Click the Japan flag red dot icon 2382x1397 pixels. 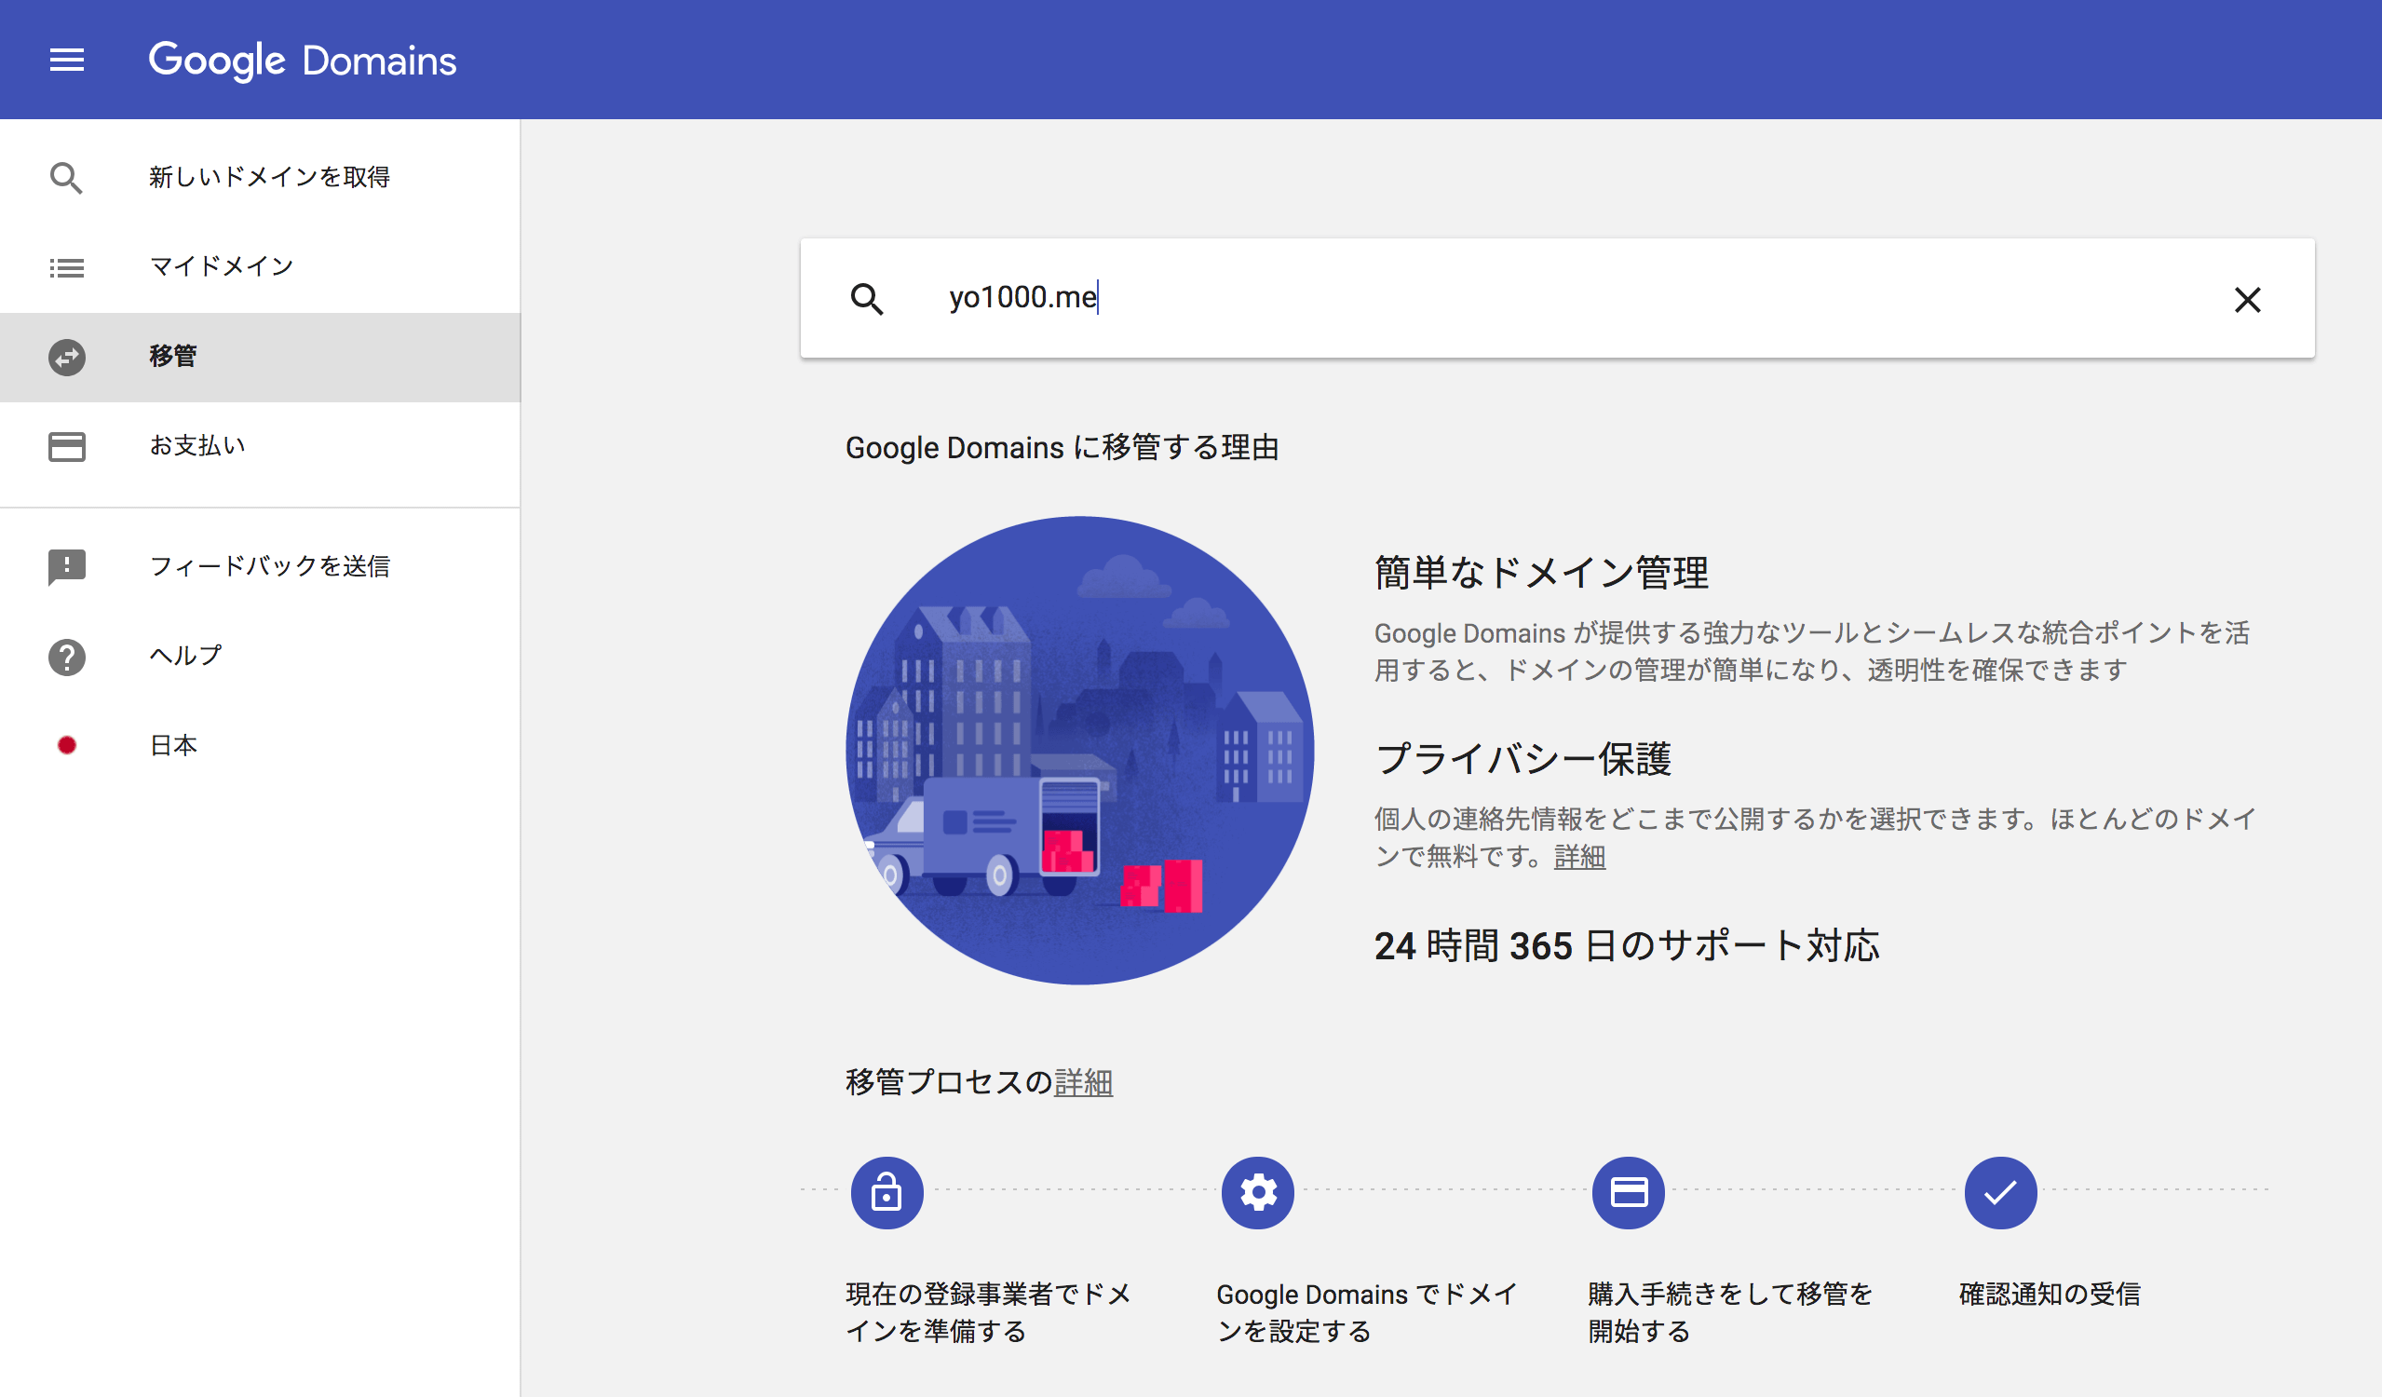click(66, 746)
